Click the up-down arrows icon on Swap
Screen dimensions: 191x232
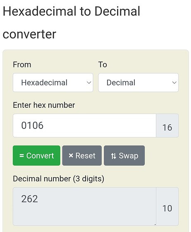click(x=114, y=156)
